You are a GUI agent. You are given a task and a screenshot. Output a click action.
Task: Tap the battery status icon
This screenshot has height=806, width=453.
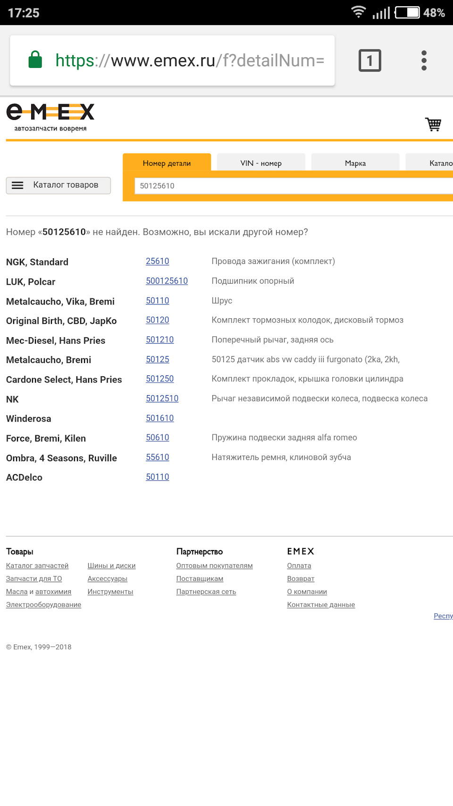click(x=407, y=12)
